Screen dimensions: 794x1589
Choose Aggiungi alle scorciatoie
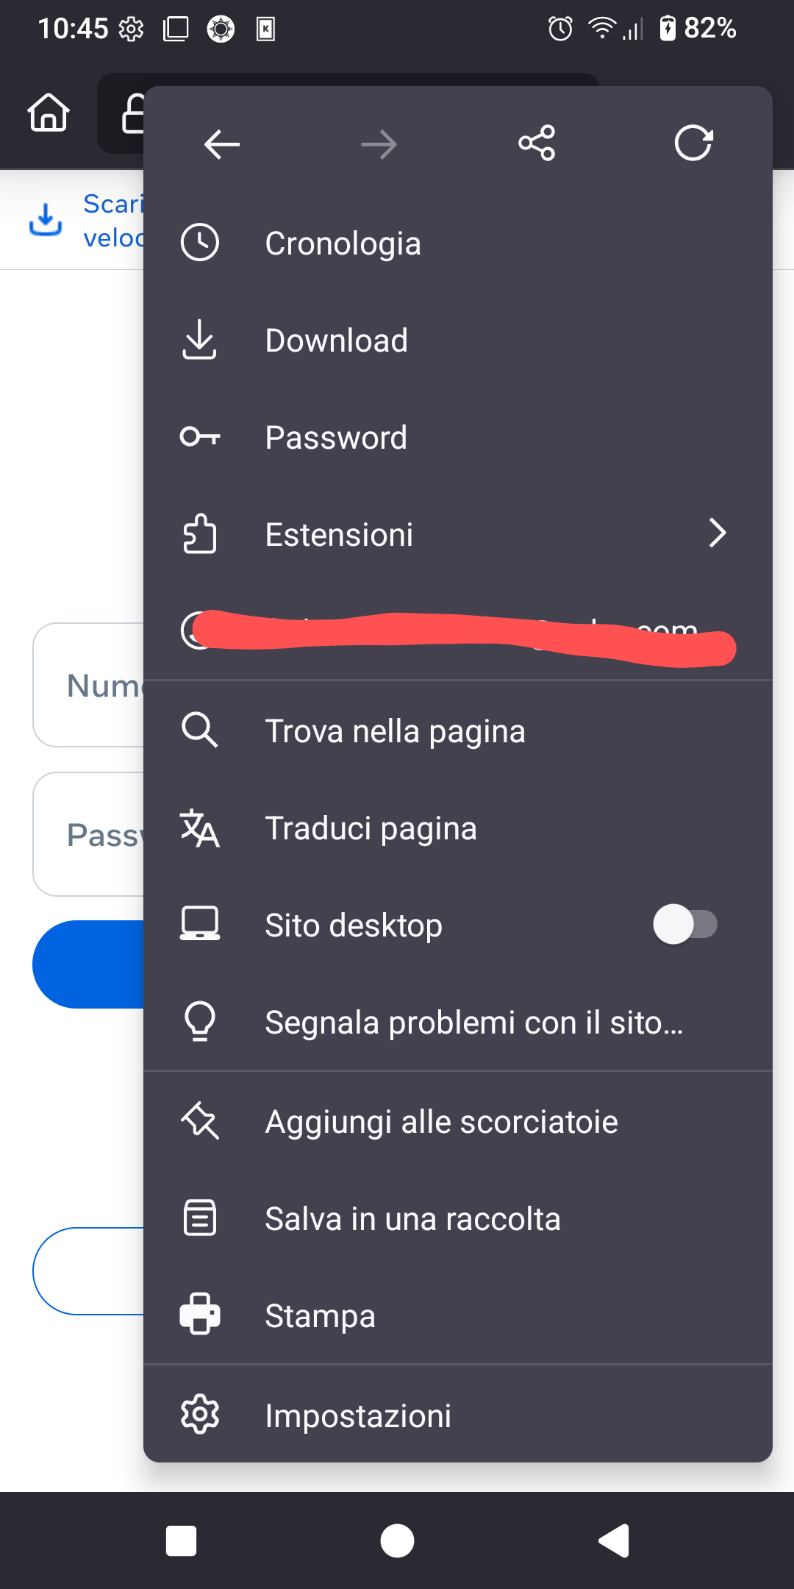click(x=441, y=1122)
